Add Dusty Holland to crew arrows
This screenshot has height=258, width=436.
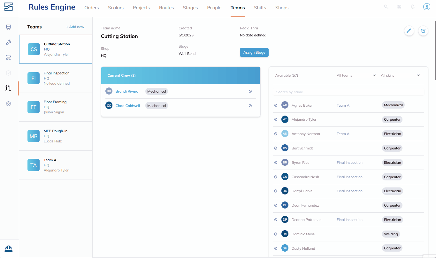pyautogui.click(x=276, y=248)
